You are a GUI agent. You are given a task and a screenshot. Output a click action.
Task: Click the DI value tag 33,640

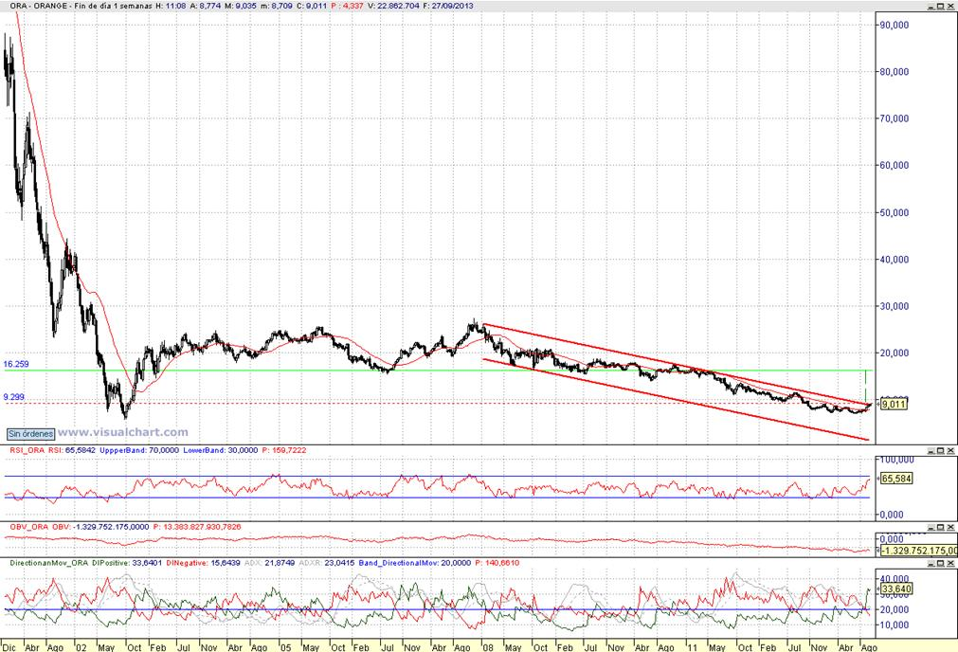tap(896, 589)
